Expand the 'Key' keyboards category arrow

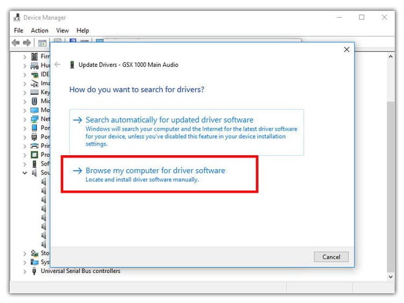tap(25, 93)
